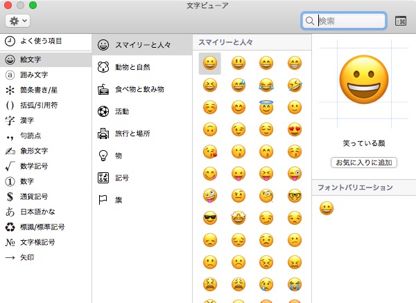
Task: Select 動物と自然 subcategory
Action: [x=142, y=67]
